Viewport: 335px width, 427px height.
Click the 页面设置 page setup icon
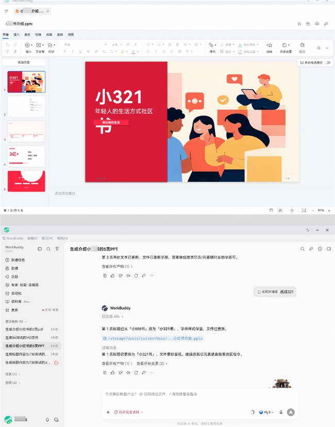(x=284, y=45)
